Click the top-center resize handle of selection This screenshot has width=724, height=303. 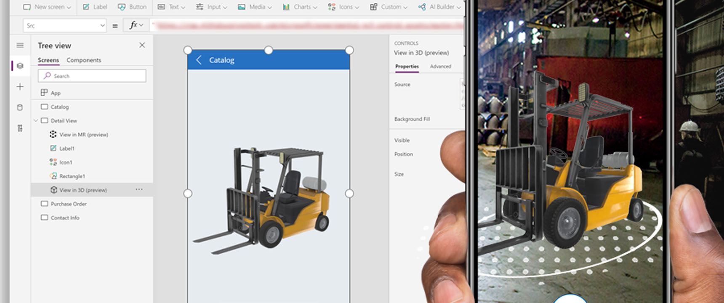click(269, 50)
